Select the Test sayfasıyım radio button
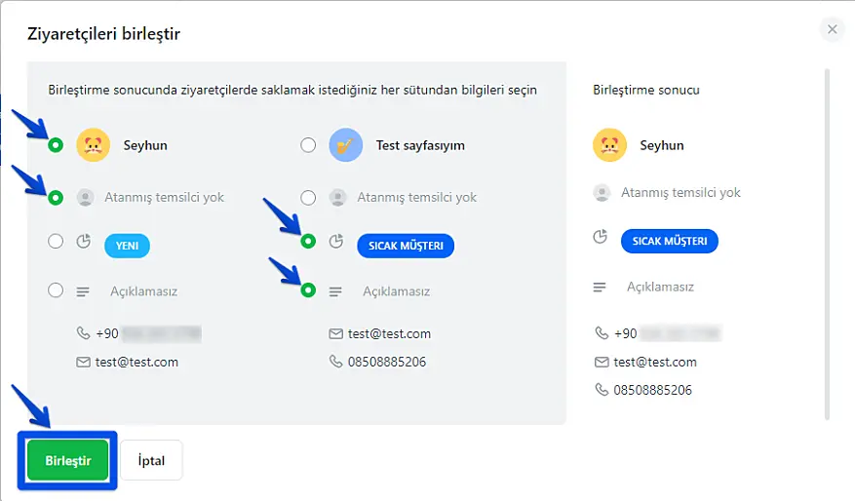The image size is (855, 501). click(x=308, y=145)
